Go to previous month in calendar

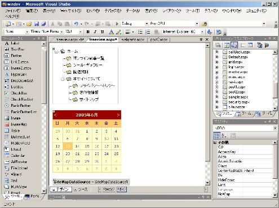pyautogui.click(x=55, y=115)
